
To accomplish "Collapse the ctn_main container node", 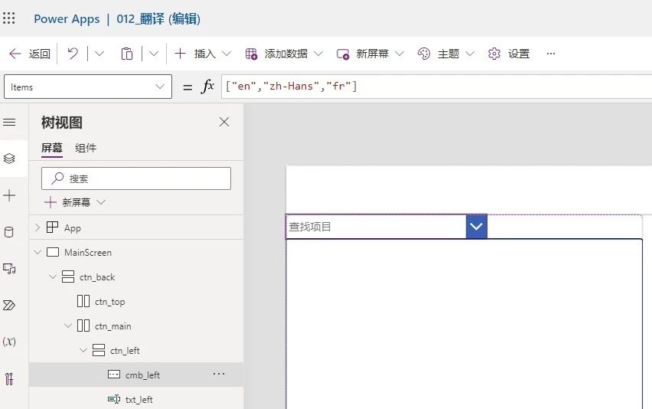I will coord(67,326).
